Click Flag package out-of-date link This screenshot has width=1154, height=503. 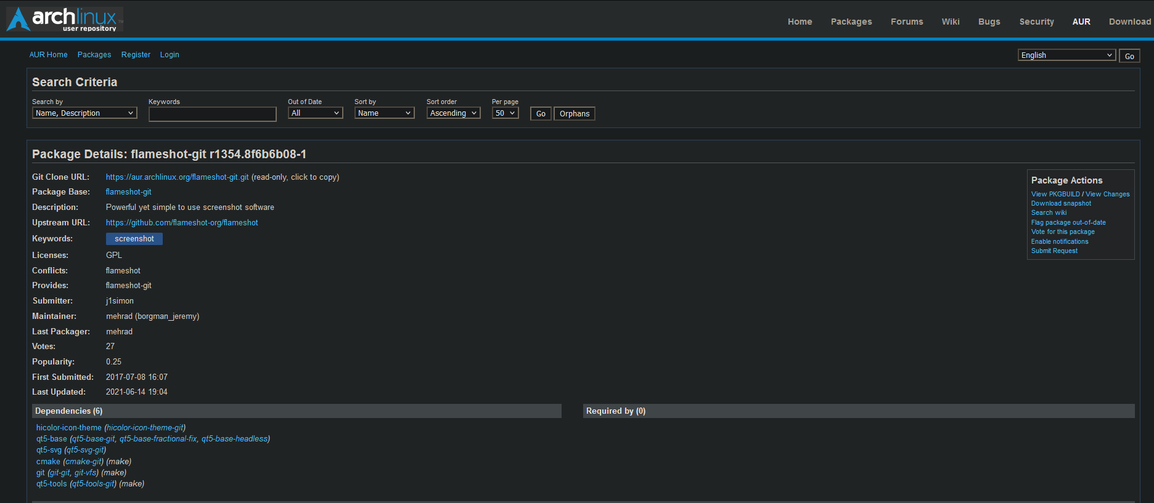pos(1068,223)
